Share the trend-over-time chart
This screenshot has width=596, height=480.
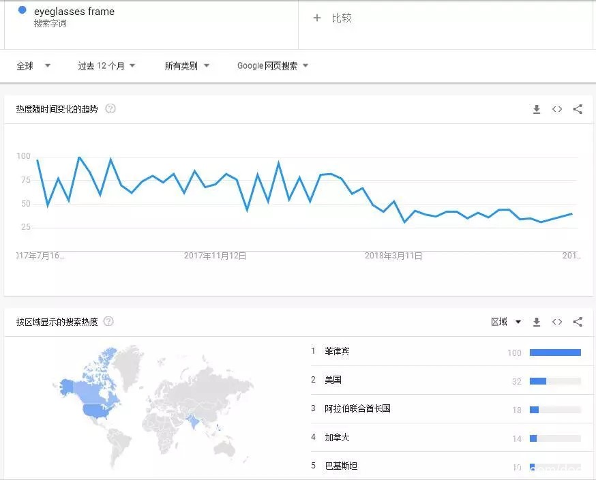[x=578, y=108]
